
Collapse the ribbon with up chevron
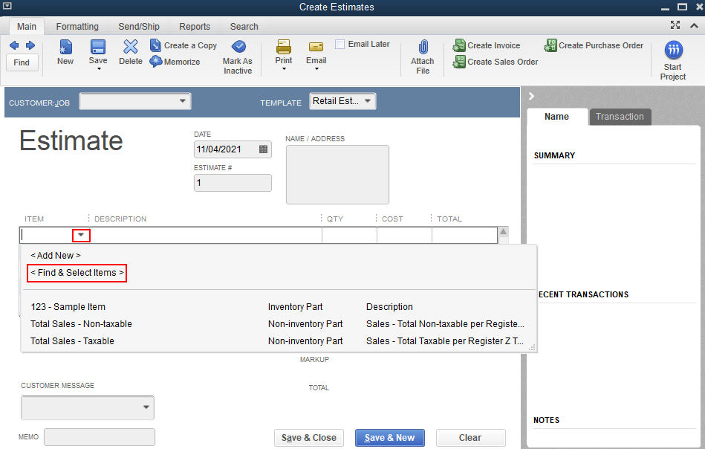coord(694,25)
